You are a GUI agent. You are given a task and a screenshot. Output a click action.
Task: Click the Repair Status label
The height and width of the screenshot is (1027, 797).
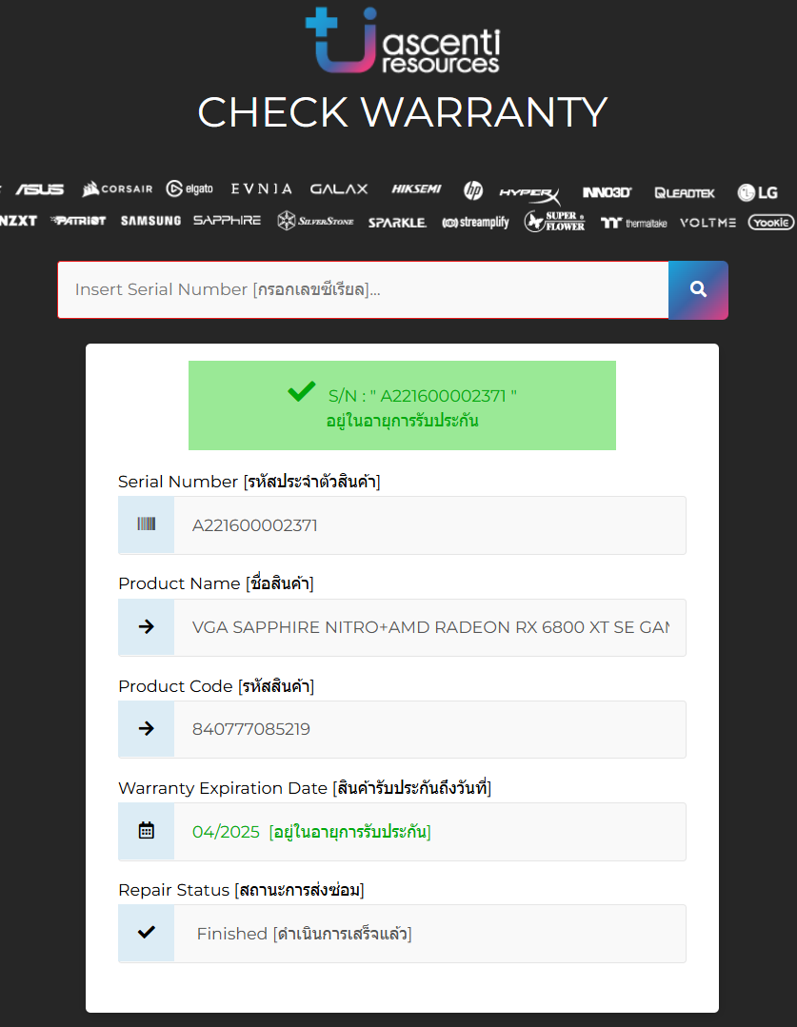(x=241, y=889)
